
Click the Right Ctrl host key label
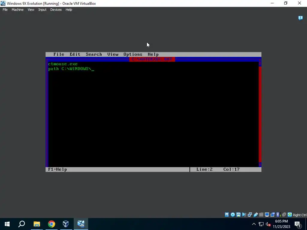[x=300, y=215]
